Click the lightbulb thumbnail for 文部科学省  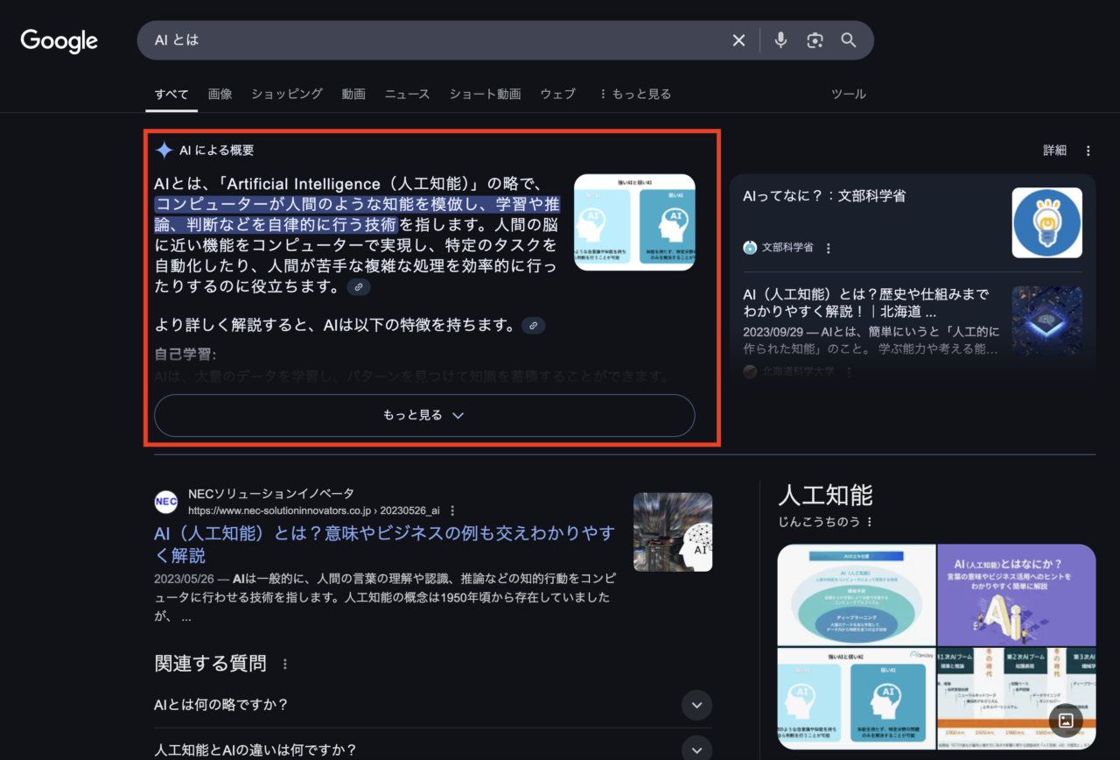tap(1046, 222)
